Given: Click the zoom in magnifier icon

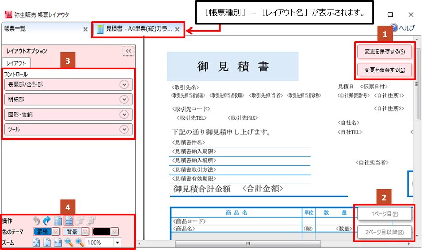Looking at the screenshot, I should 80,242.
